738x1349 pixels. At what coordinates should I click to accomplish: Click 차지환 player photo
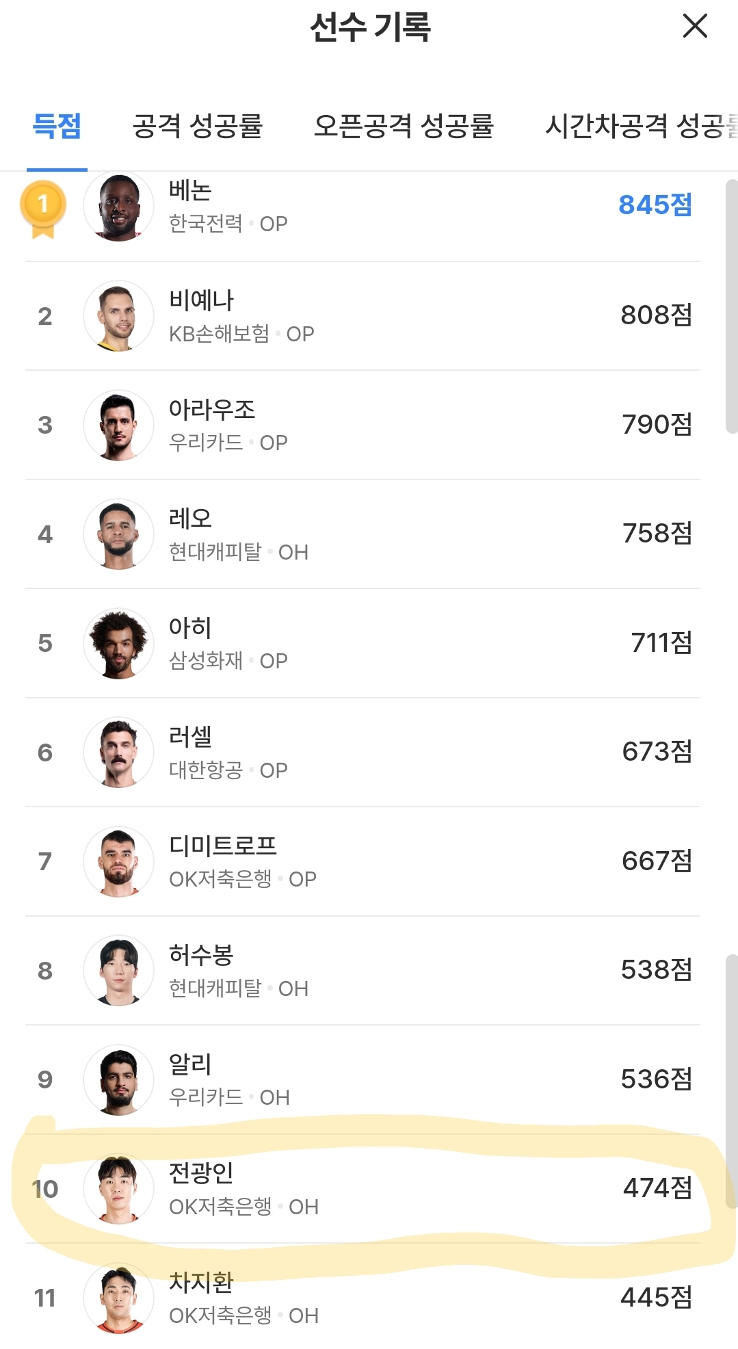(118, 1298)
